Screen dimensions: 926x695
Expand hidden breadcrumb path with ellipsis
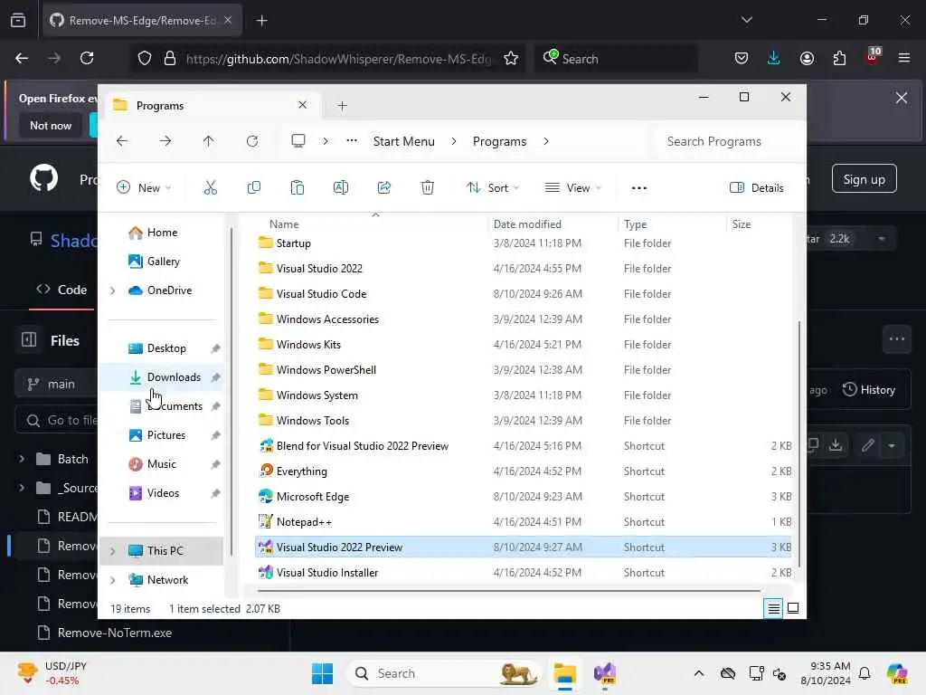click(352, 140)
